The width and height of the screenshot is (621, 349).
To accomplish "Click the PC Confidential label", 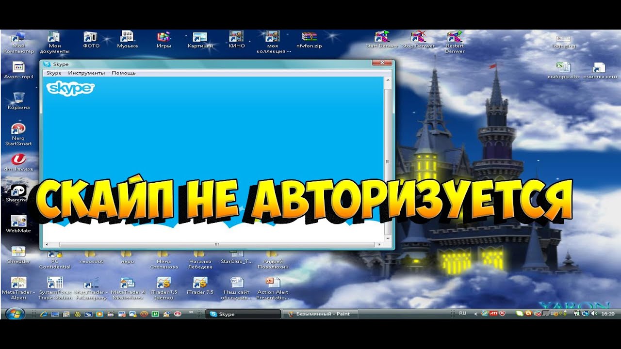I will 55,264.
